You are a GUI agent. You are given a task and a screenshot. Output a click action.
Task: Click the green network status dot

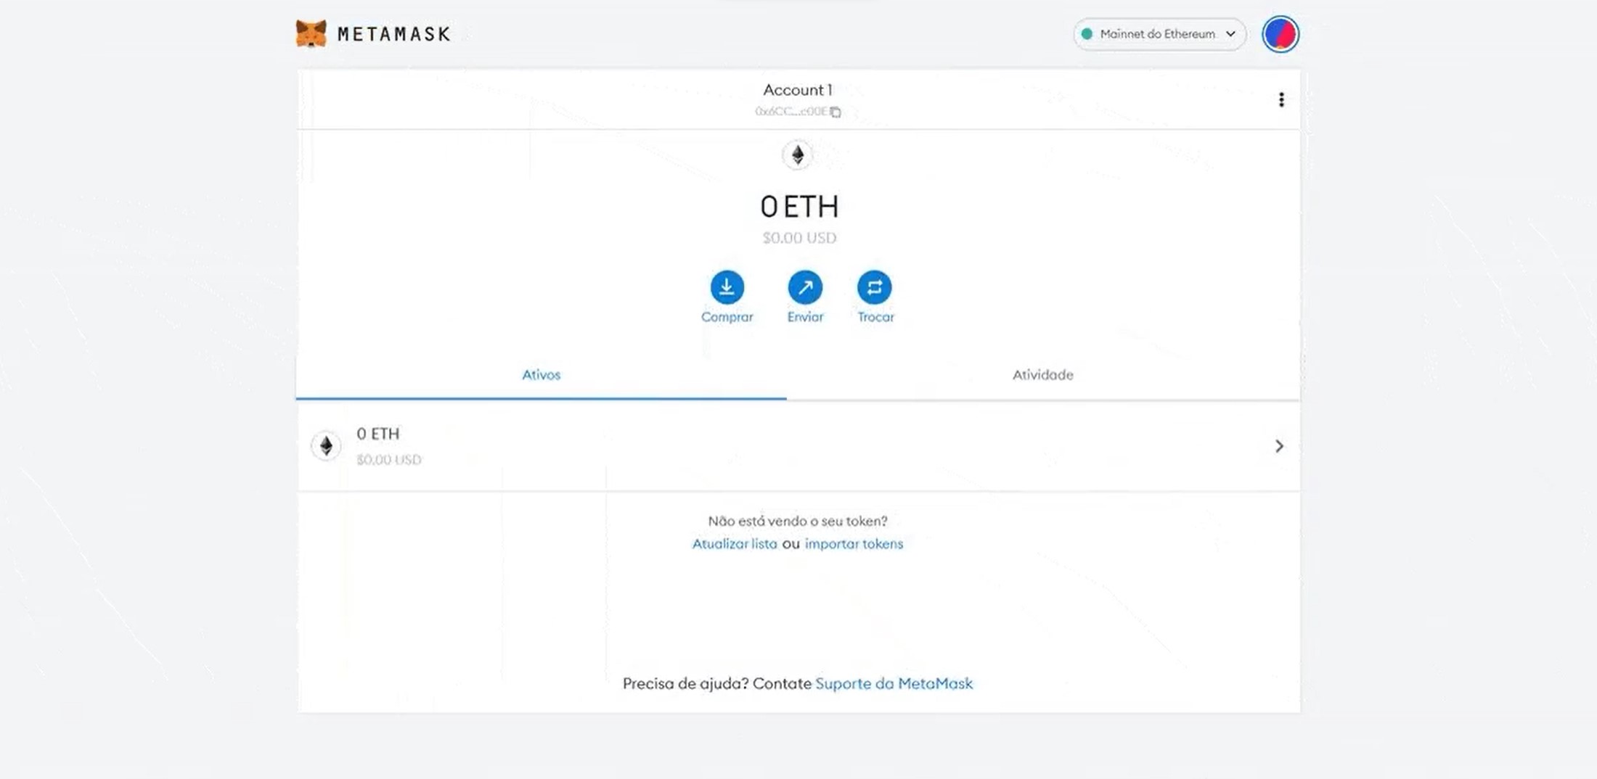click(1087, 34)
